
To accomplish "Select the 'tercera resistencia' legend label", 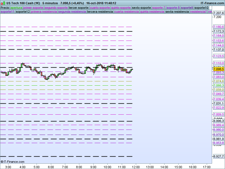I will pyautogui.click(x=100, y=12).
